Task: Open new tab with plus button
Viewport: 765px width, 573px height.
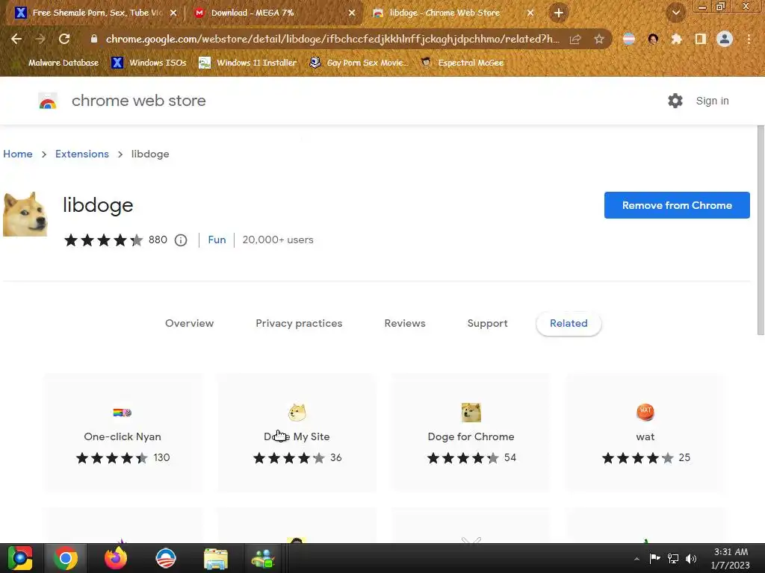Action: pyautogui.click(x=559, y=13)
